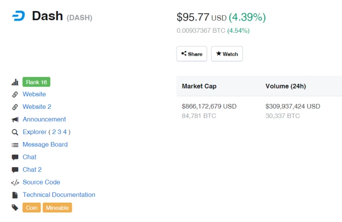Click the 30,337 BTC volume
This screenshot has height=222, width=342.
click(282, 116)
